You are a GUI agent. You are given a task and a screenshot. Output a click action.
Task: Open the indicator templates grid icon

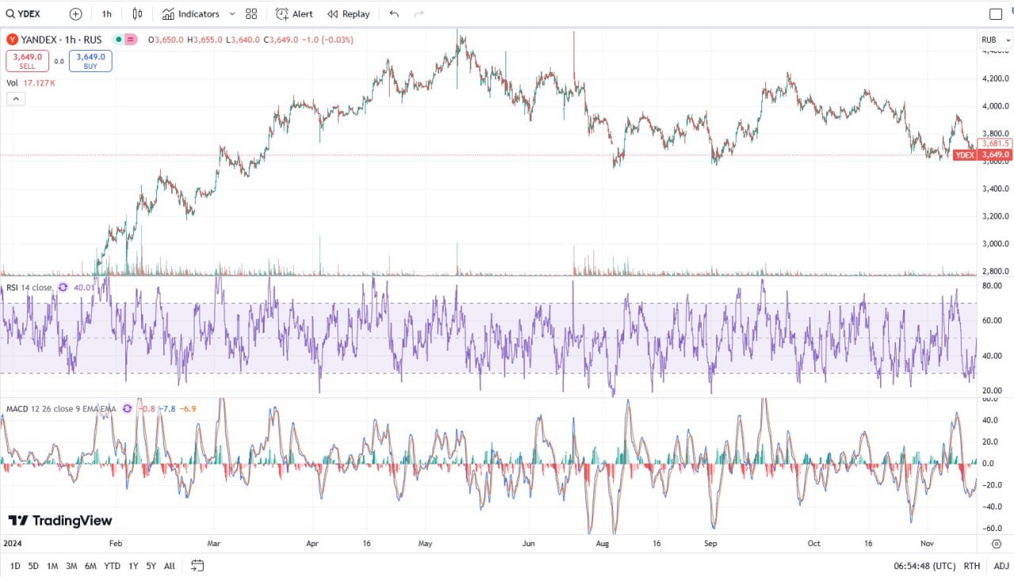coord(252,13)
